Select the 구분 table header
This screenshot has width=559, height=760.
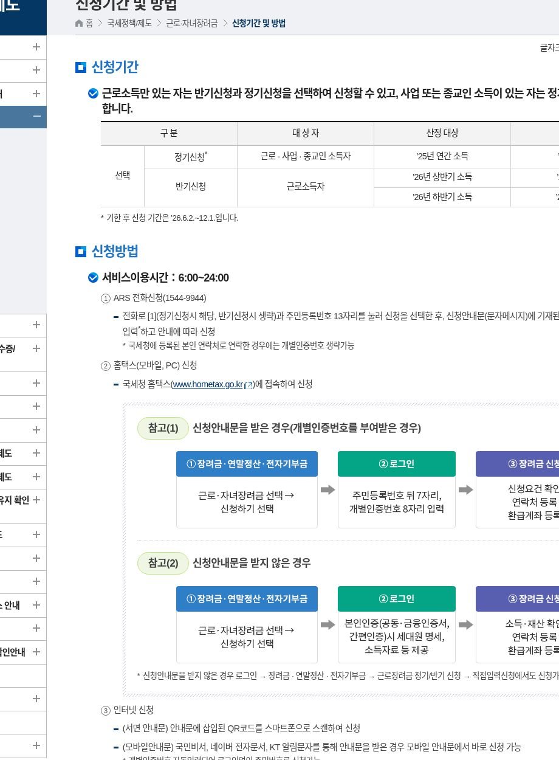pos(169,133)
